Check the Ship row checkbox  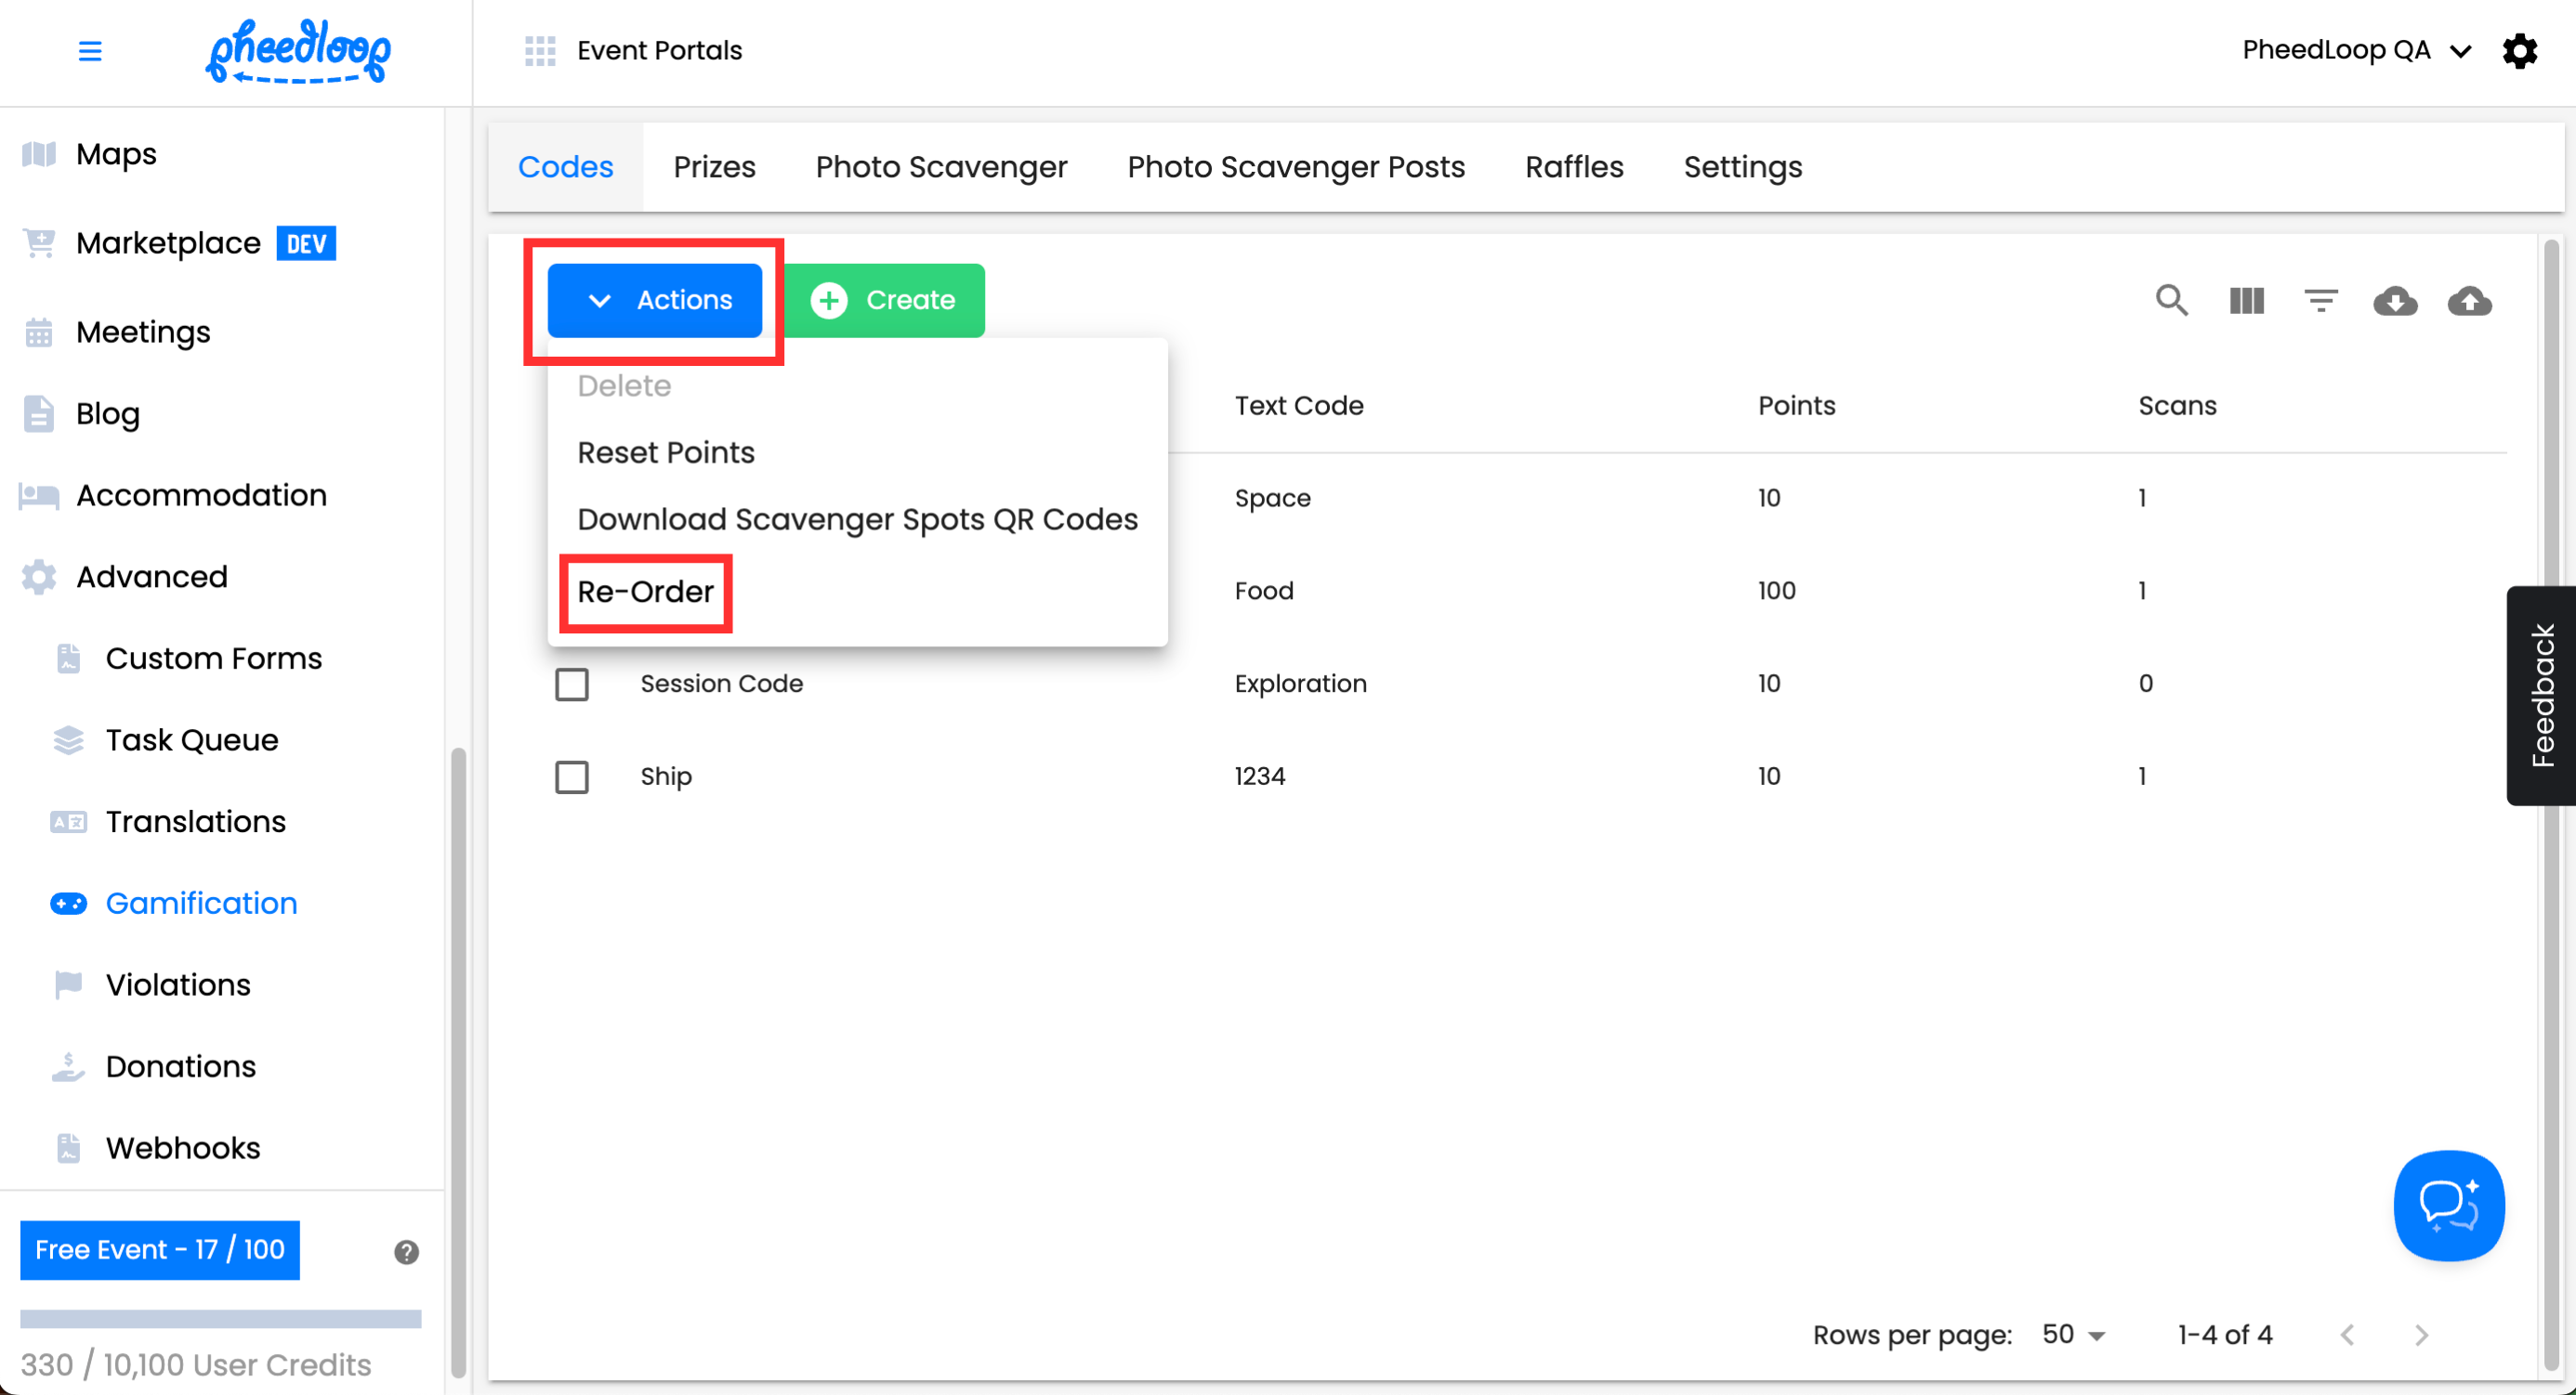(572, 776)
